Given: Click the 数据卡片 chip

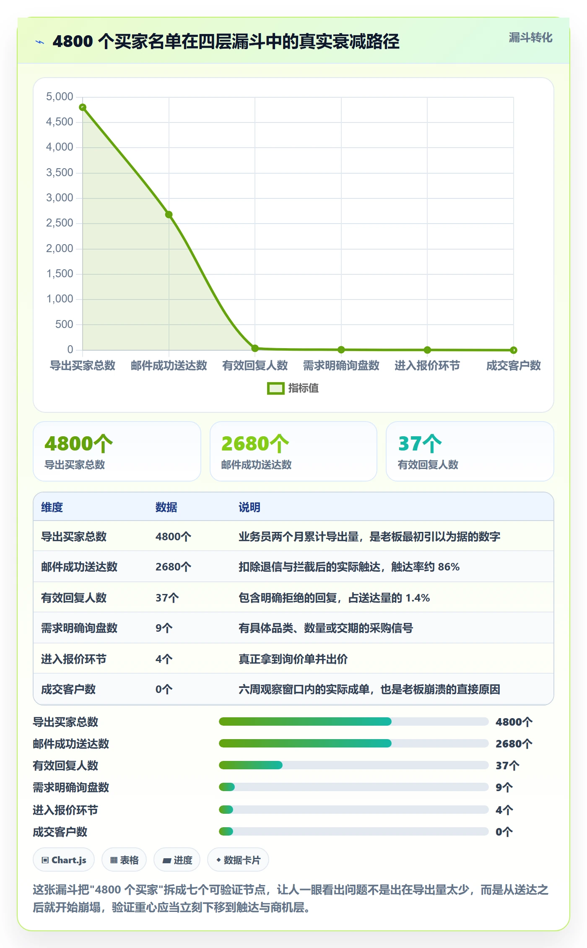Looking at the screenshot, I should [x=238, y=860].
